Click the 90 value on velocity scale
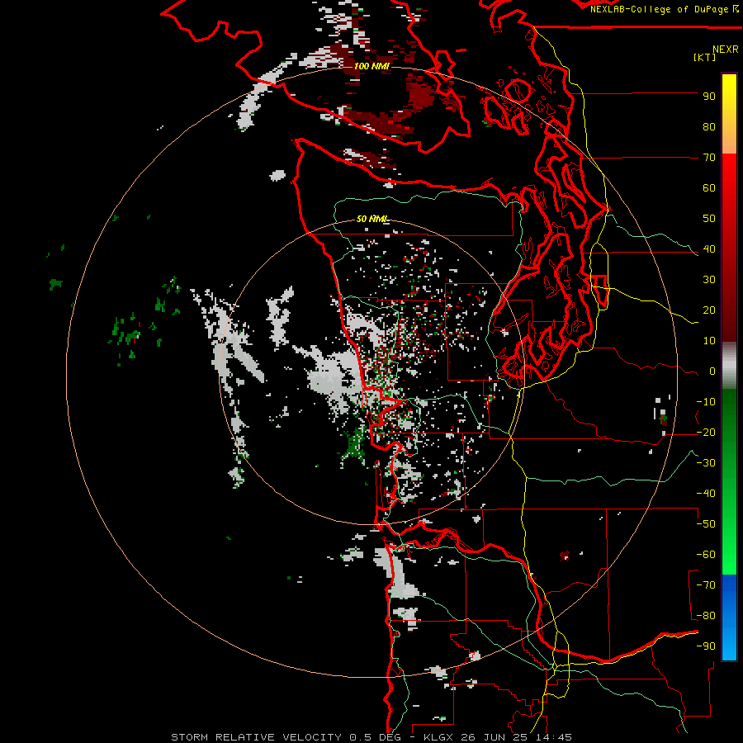 (709, 97)
